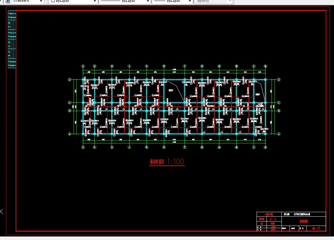Select axis bubble A right of the plan
The height and width of the screenshot is (240, 334).
[279, 134]
